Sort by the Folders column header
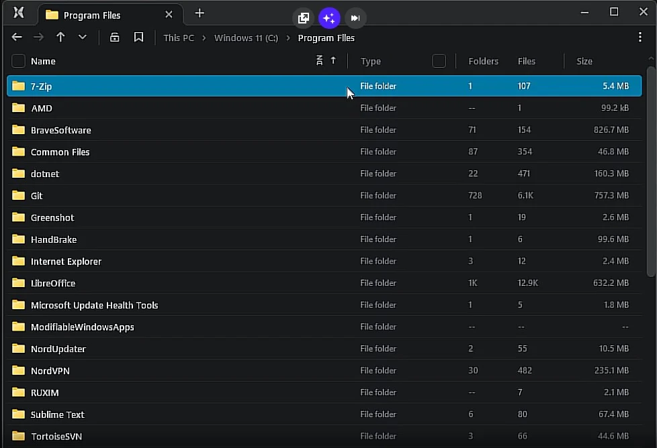 coord(483,61)
